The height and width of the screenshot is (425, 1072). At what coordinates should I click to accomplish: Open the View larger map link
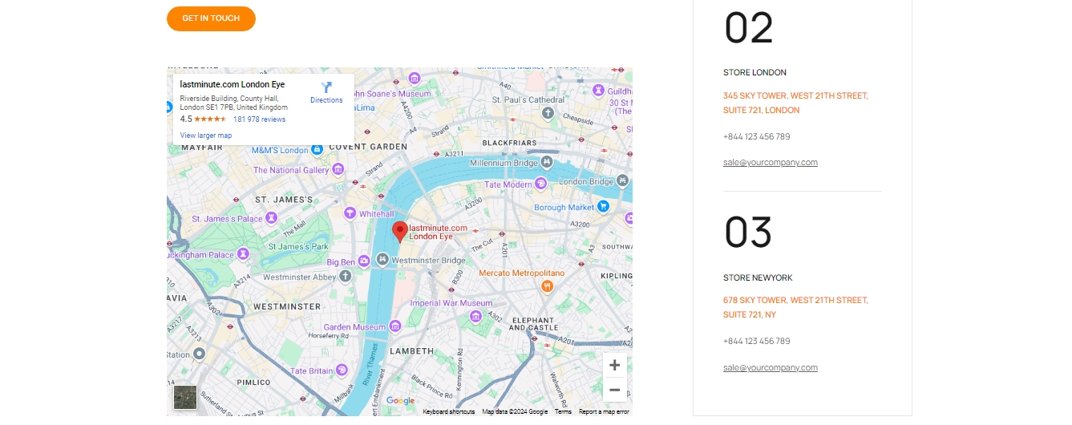206,136
